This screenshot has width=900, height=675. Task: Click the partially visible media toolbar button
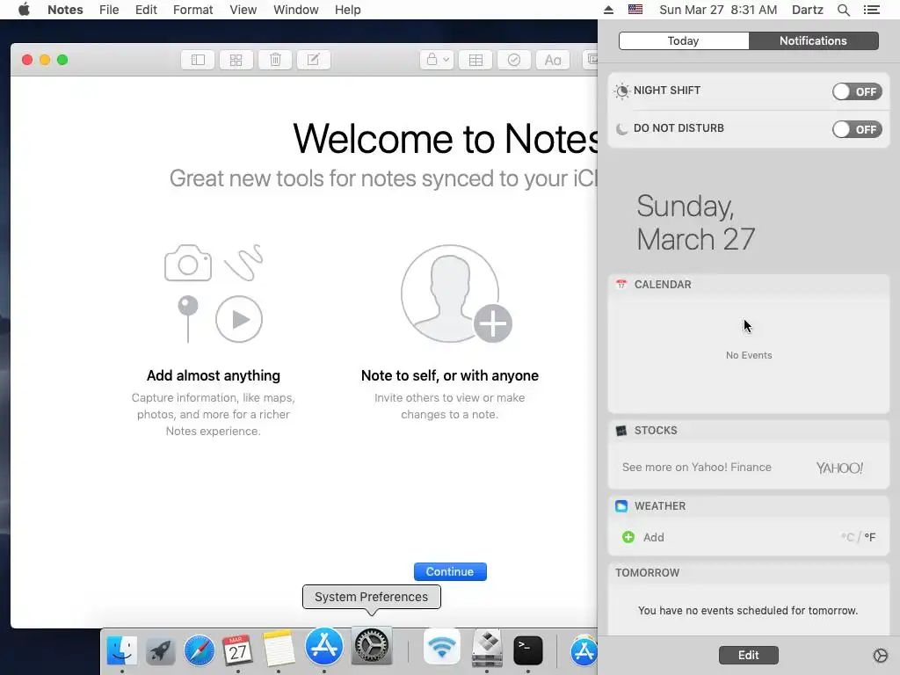[x=591, y=60]
